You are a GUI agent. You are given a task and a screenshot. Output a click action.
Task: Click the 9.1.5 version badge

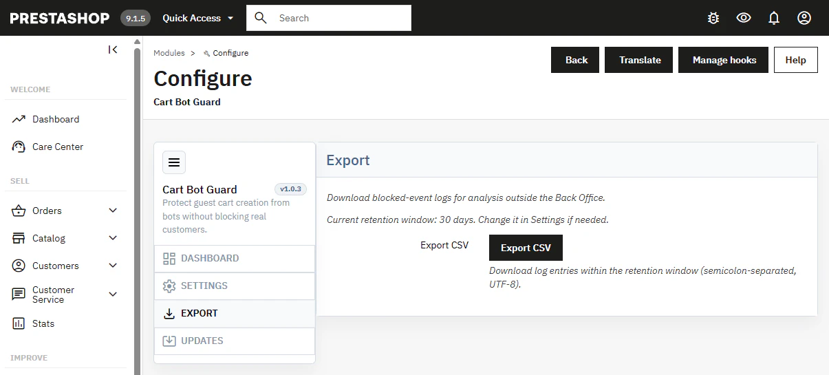point(136,19)
